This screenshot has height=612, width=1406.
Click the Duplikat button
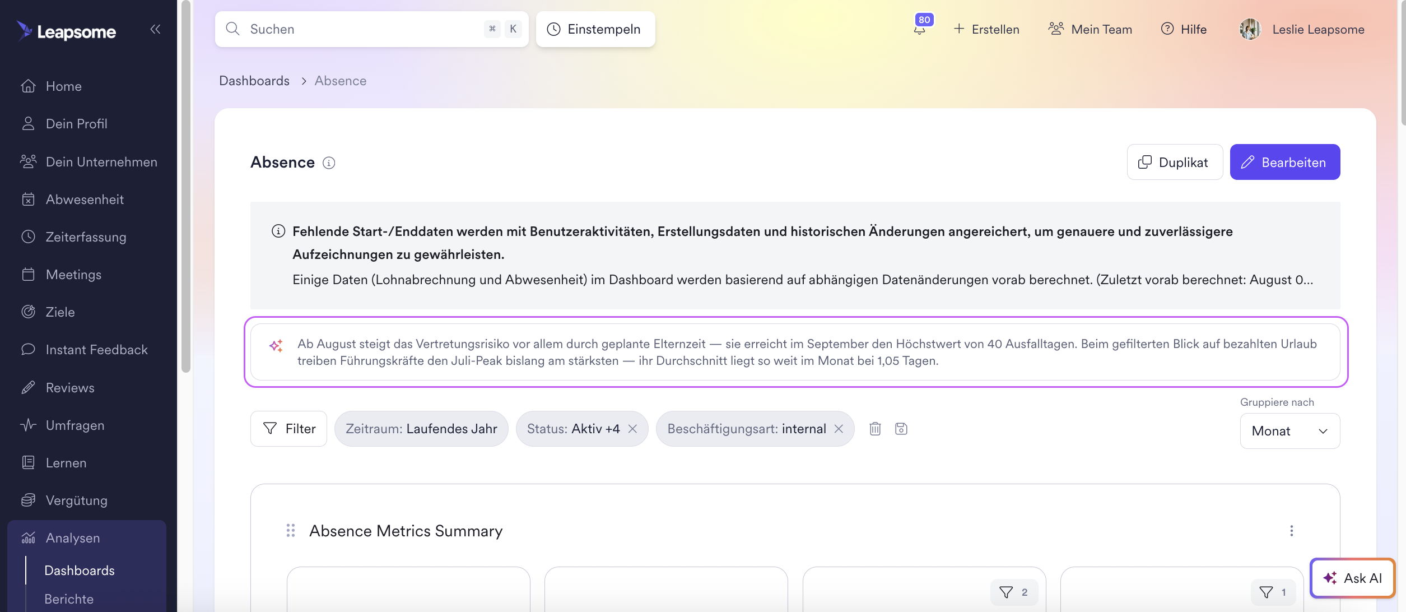[x=1175, y=162]
